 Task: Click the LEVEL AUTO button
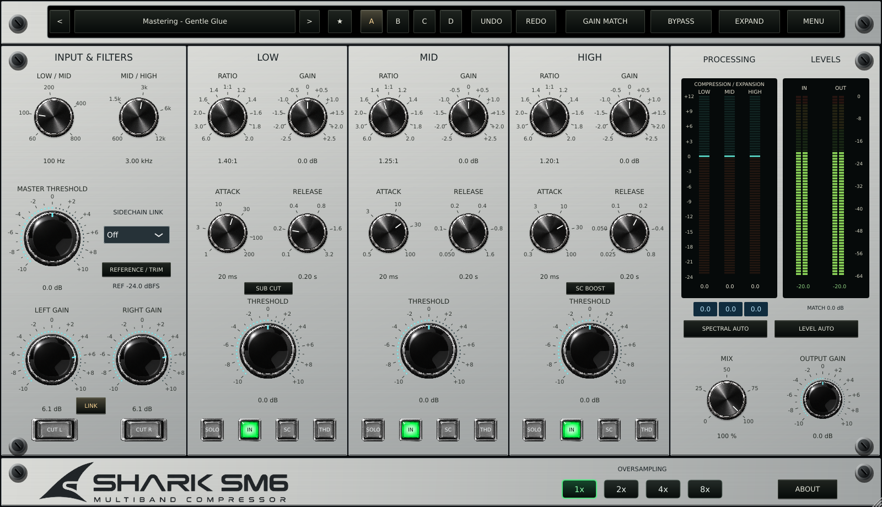[x=816, y=328]
